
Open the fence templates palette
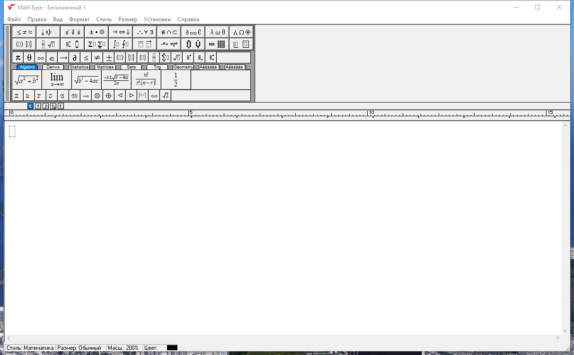[x=24, y=44]
